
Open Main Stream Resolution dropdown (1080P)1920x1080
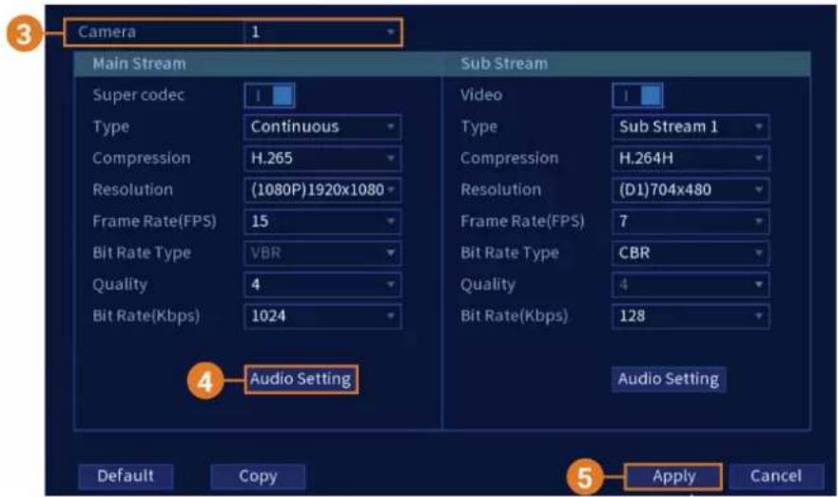(x=322, y=190)
